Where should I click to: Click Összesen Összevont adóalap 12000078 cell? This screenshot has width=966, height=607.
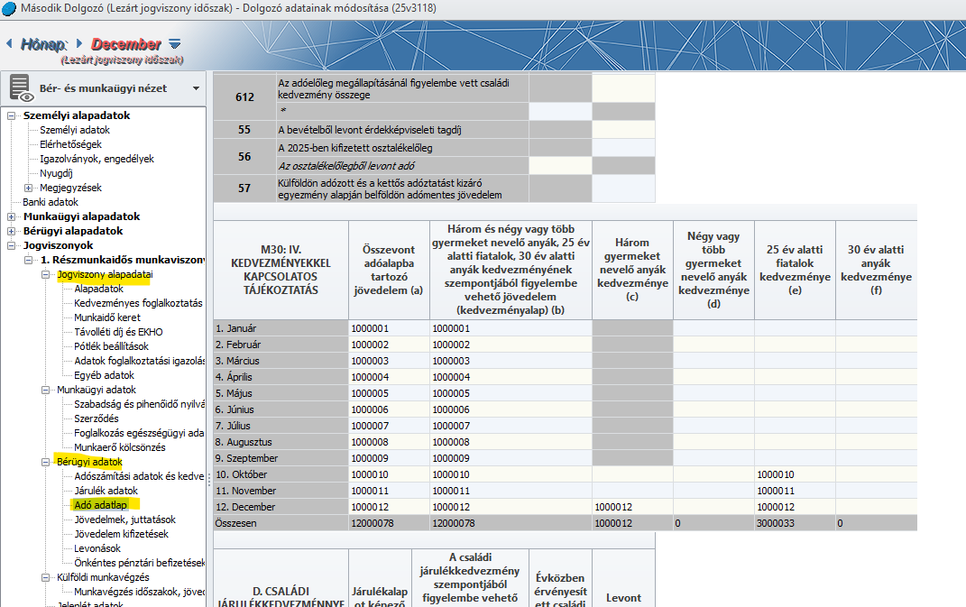389,523
